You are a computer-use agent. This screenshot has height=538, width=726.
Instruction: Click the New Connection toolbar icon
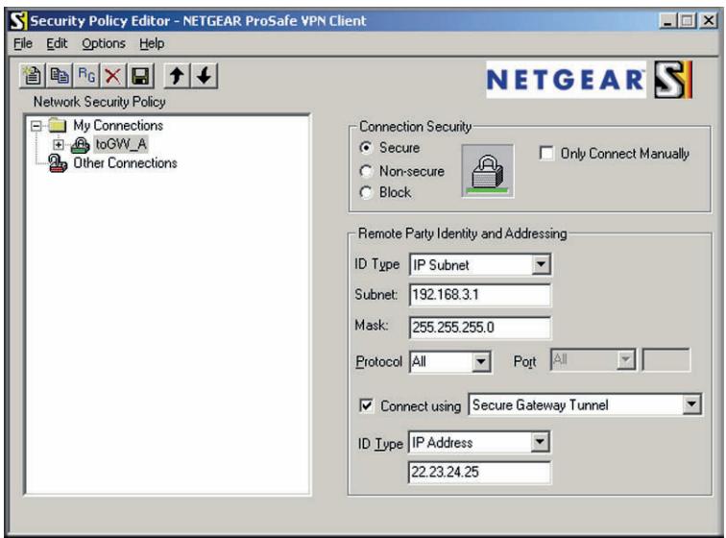pyautogui.click(x=33, y=76)
